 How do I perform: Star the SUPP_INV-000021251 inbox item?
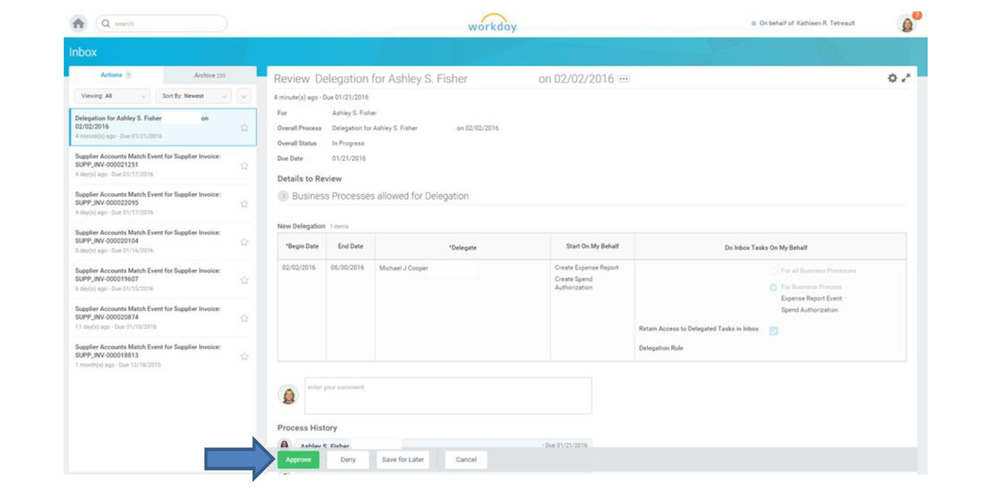pos(244,166)
